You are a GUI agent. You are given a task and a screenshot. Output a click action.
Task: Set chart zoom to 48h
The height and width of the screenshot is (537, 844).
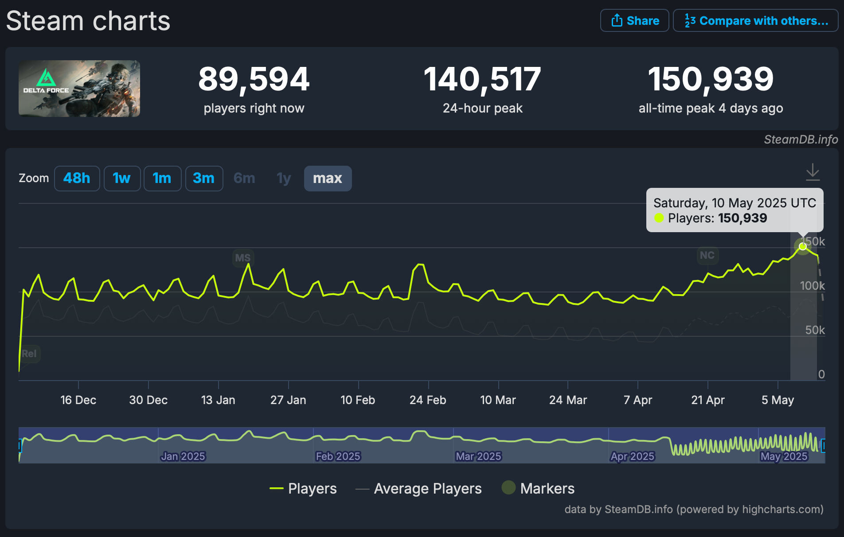click(77, 178)
